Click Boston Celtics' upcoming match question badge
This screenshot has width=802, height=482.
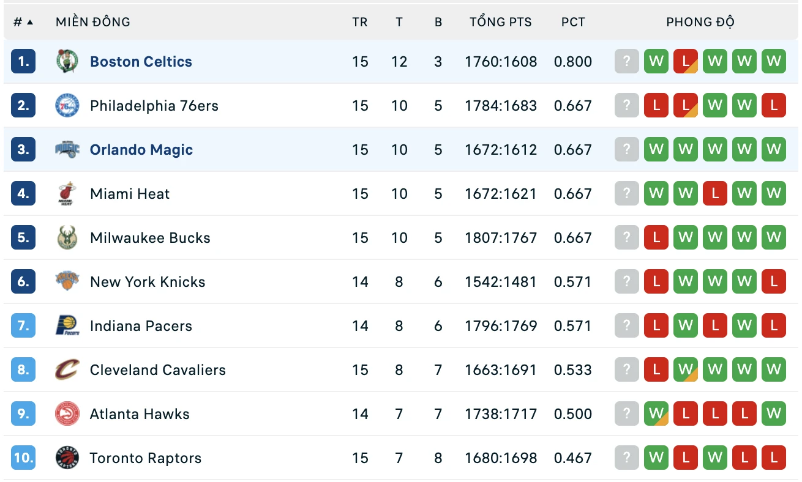coord(626,61)
